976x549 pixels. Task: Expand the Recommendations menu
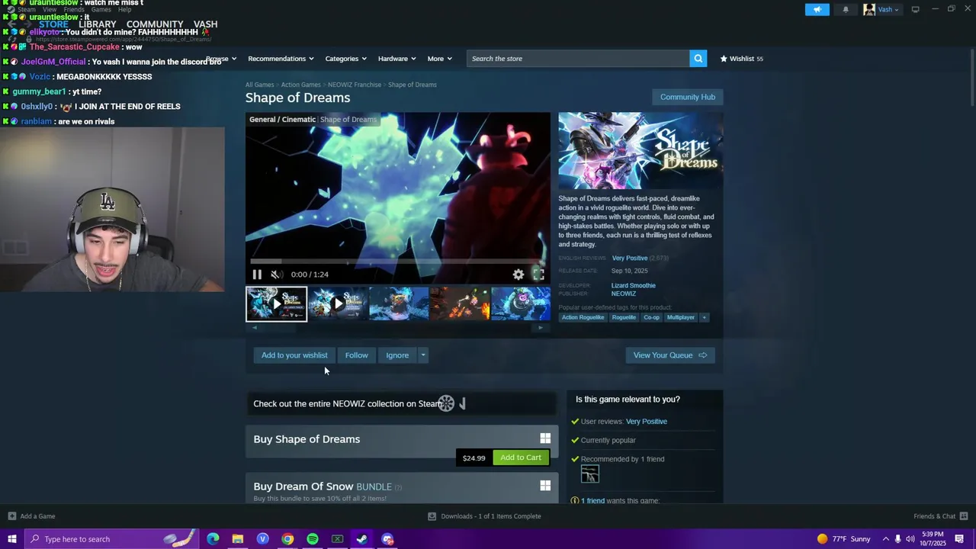coord(281,59)
